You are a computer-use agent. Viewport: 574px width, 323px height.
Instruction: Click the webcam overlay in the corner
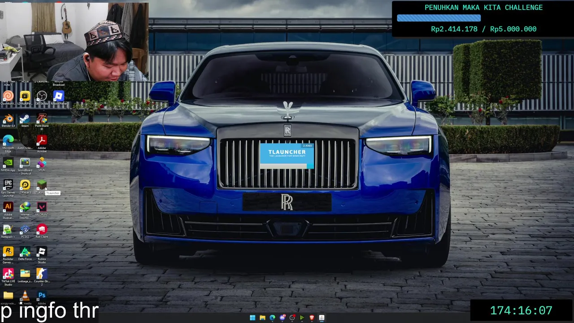pos(74,42)
